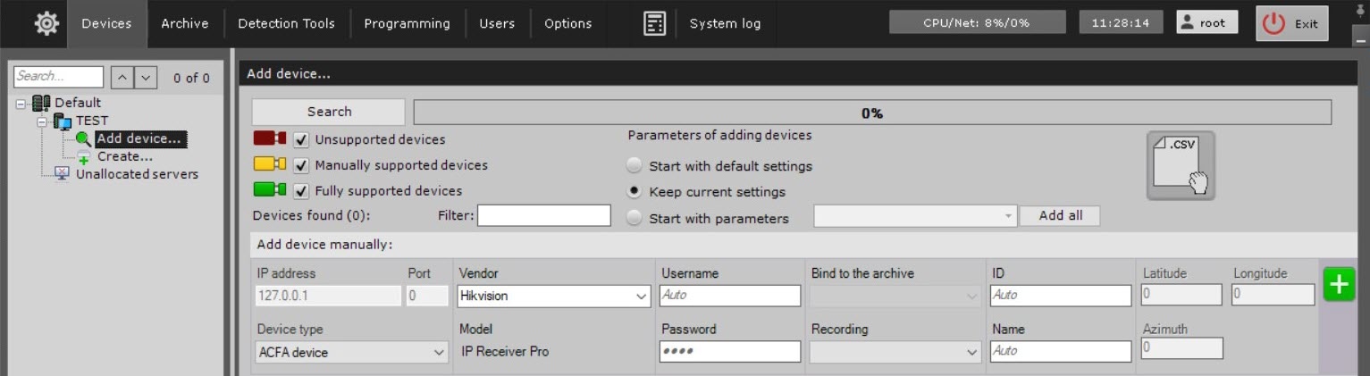The image size is (1370, 376).
Task: Click the 0% search progress bar
Action: click(x=871, y=113)
